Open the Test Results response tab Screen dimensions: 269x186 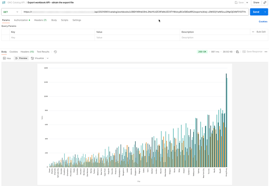click(x=43, y=52)
